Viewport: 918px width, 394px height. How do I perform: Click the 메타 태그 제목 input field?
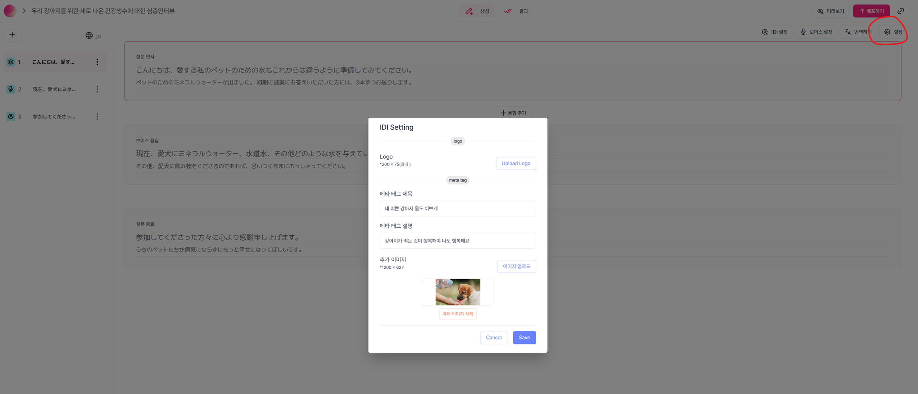pos(458,209)
